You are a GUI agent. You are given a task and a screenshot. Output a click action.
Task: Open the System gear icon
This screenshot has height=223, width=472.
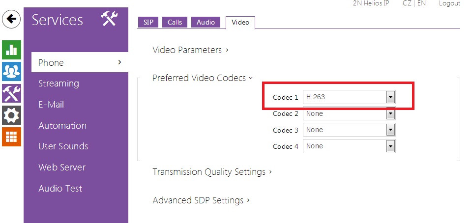click(x=11, y=115)
